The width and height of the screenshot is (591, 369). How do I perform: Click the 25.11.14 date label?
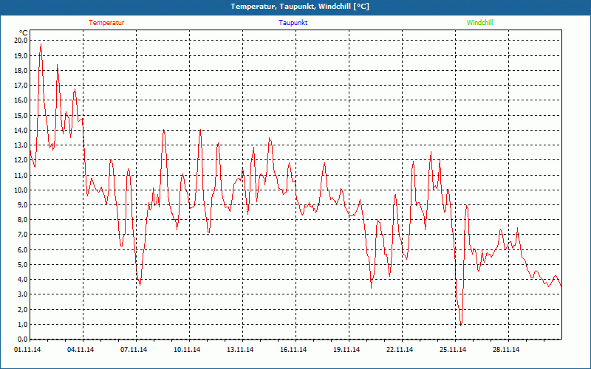pyautogui.click(x=453, y=350)
